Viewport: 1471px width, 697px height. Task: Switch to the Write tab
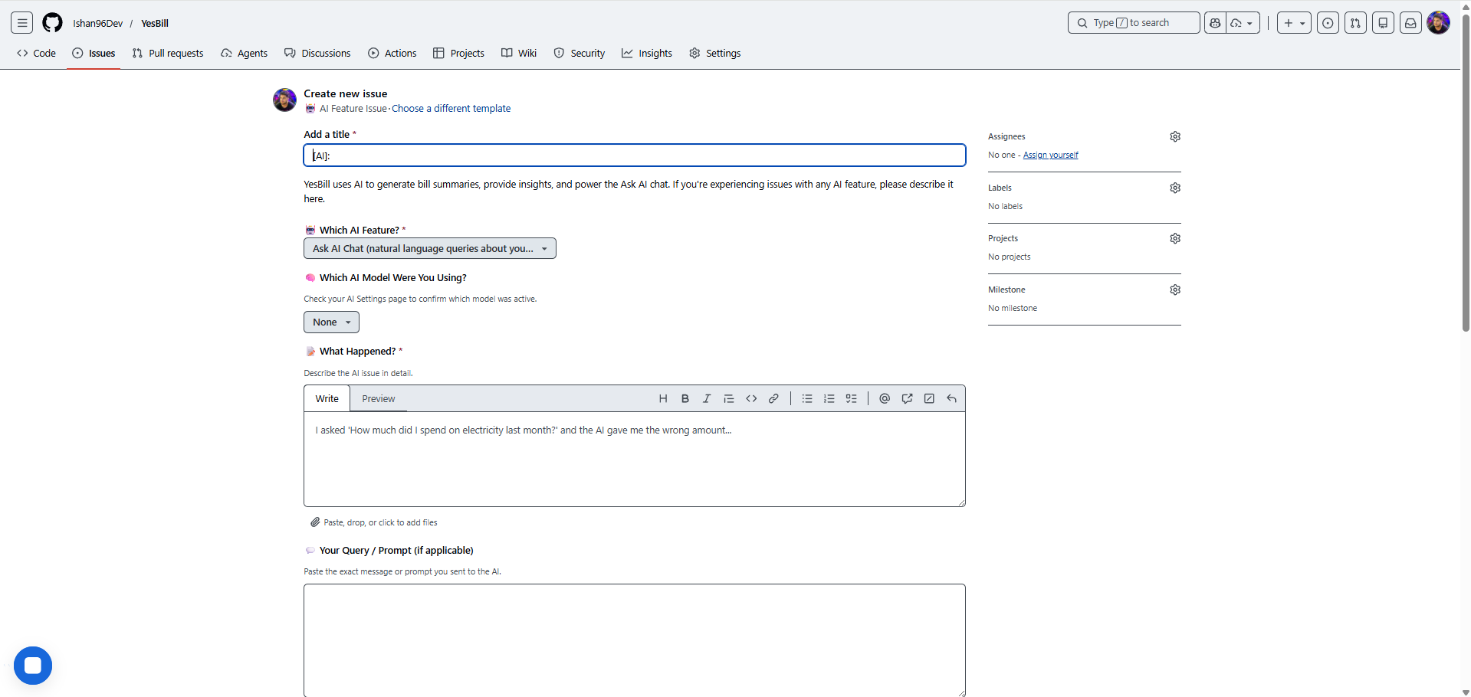pos(327,398)
